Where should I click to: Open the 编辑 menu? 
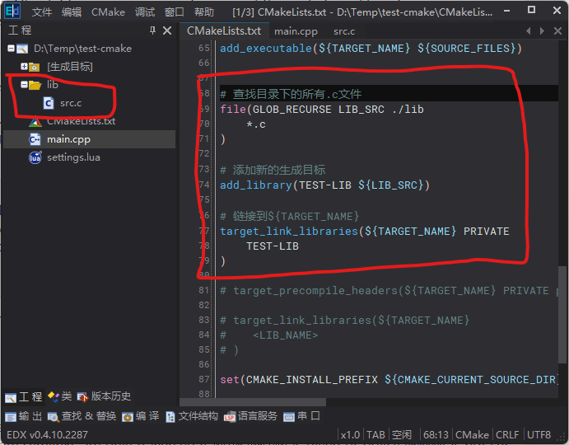pos(72,12)
